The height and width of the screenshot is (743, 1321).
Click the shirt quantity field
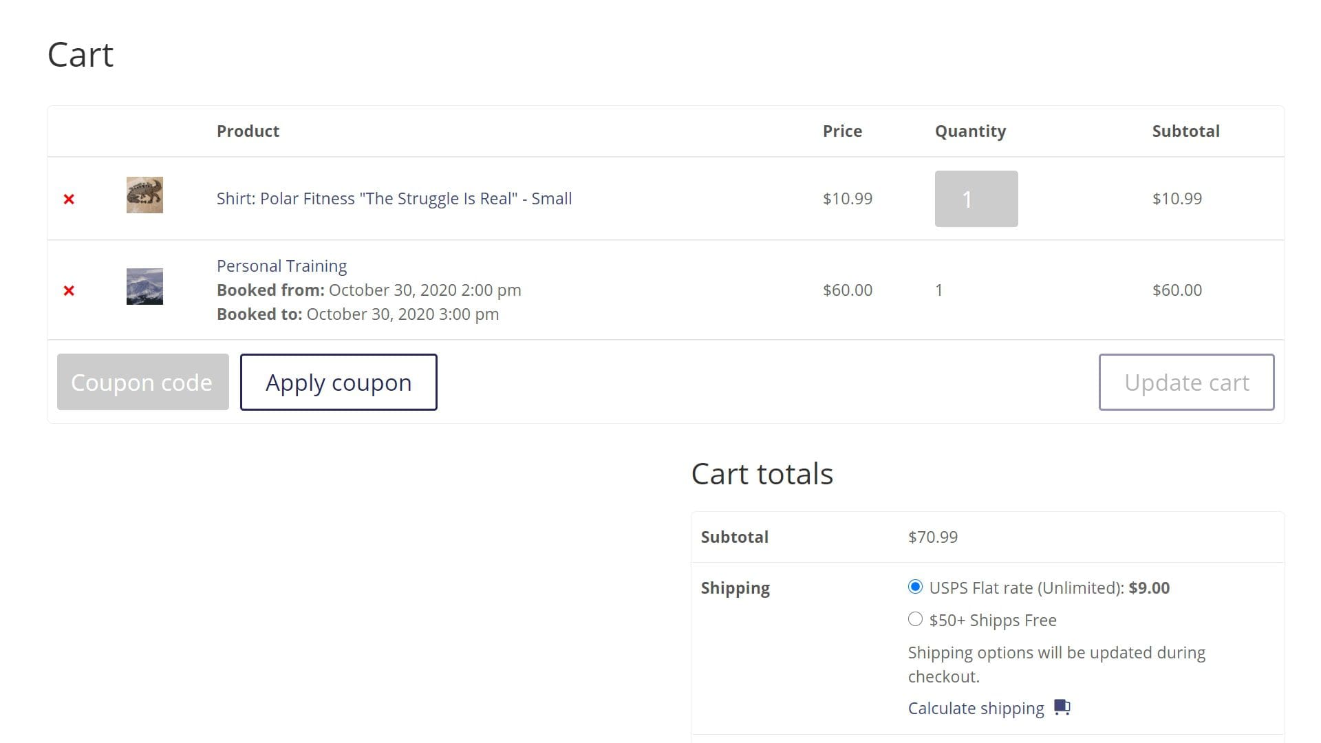tap(976, 199)
